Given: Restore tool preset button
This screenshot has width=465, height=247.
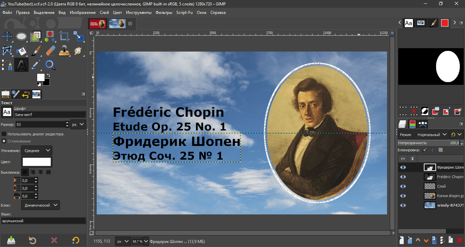Looking at the screenshot, I should coord(32,240).
